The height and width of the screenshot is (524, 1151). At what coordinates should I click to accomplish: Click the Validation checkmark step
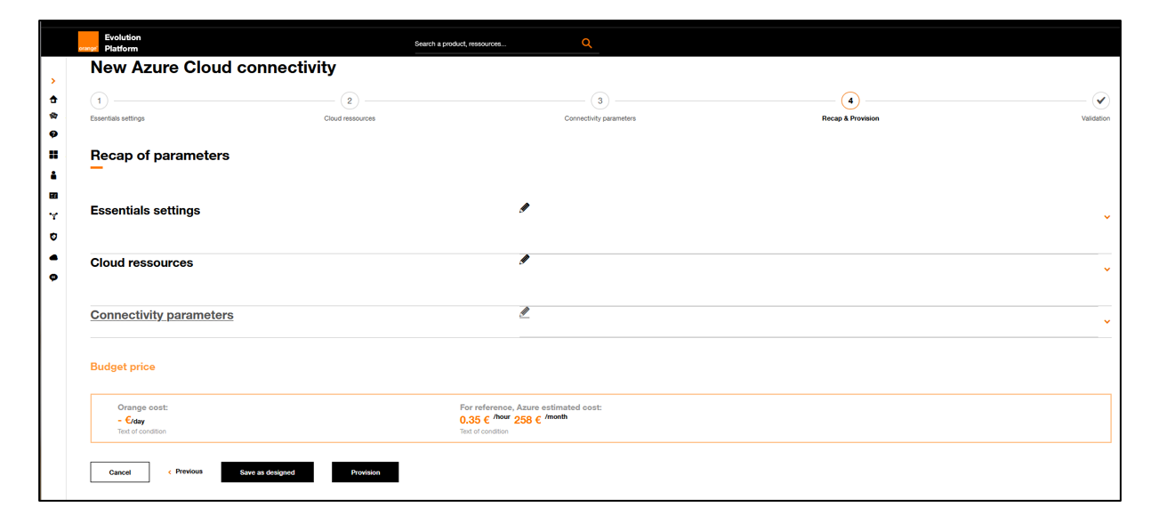pyautogui.click(x=1101, y=101)
